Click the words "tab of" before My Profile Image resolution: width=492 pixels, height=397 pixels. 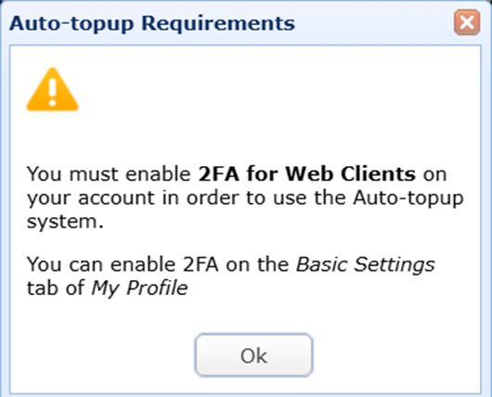pos(56,288)
